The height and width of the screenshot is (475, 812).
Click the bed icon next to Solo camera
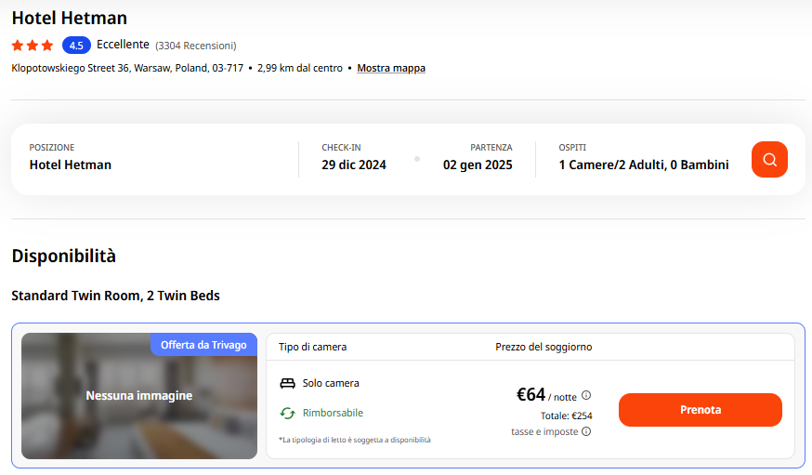point(287,383)
